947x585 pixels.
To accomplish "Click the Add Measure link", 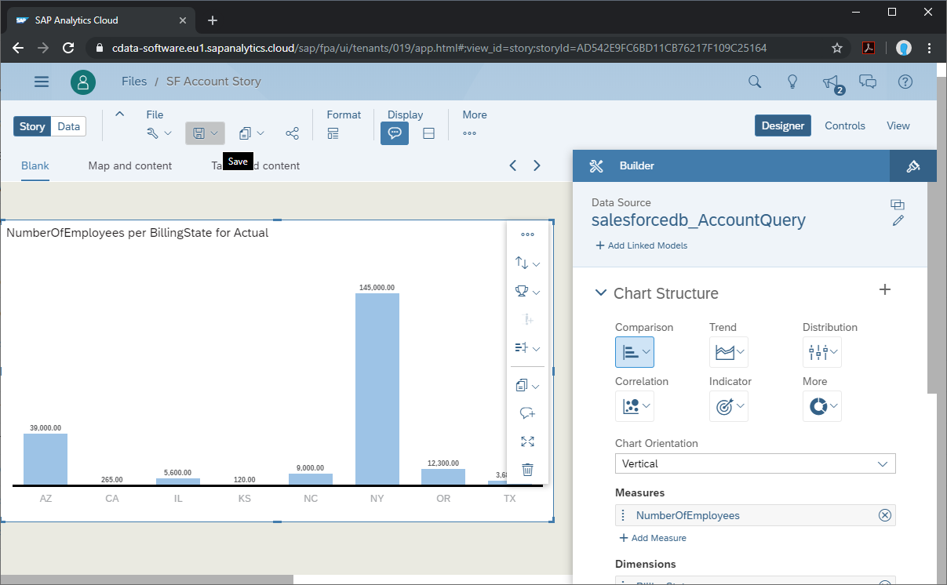I will pos(653,538).
